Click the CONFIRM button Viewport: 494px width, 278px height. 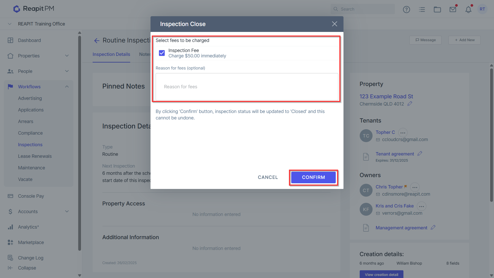(x=313, y=177)
